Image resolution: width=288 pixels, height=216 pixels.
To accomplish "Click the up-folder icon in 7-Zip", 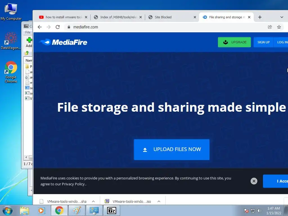I will (x=27, y=53).
